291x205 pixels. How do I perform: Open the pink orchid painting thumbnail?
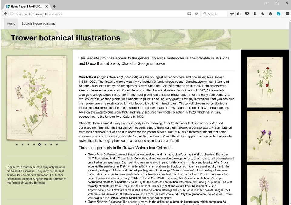264,185
